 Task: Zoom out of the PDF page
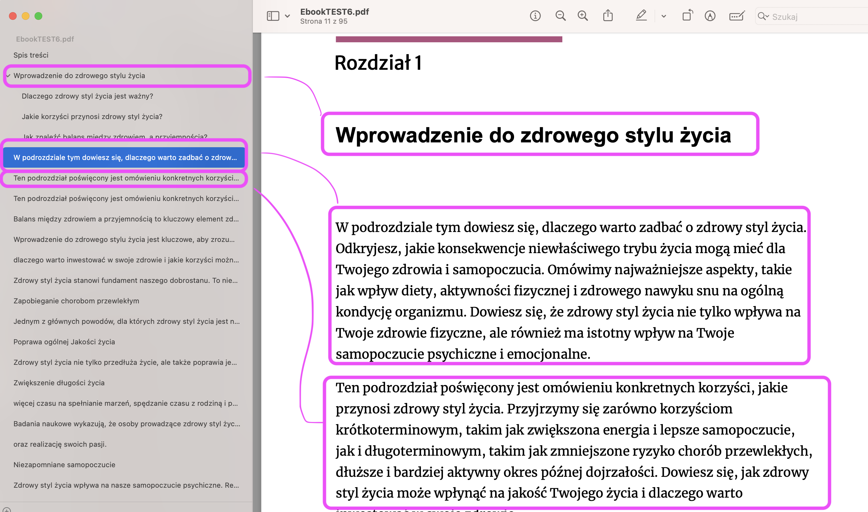tap(561, 16)
